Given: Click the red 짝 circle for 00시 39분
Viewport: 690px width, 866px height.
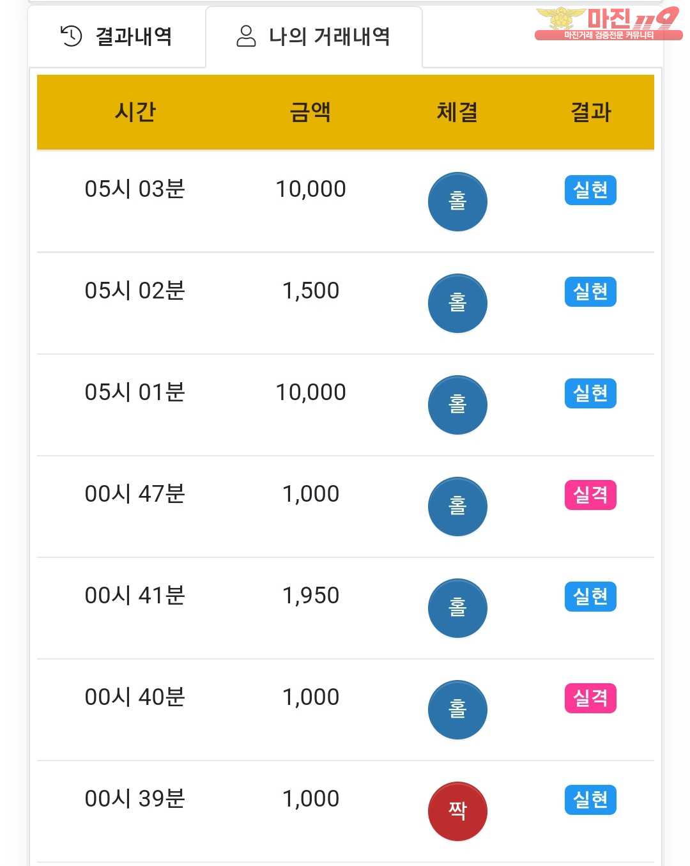Looking at the screenshot, I should 457,812.
